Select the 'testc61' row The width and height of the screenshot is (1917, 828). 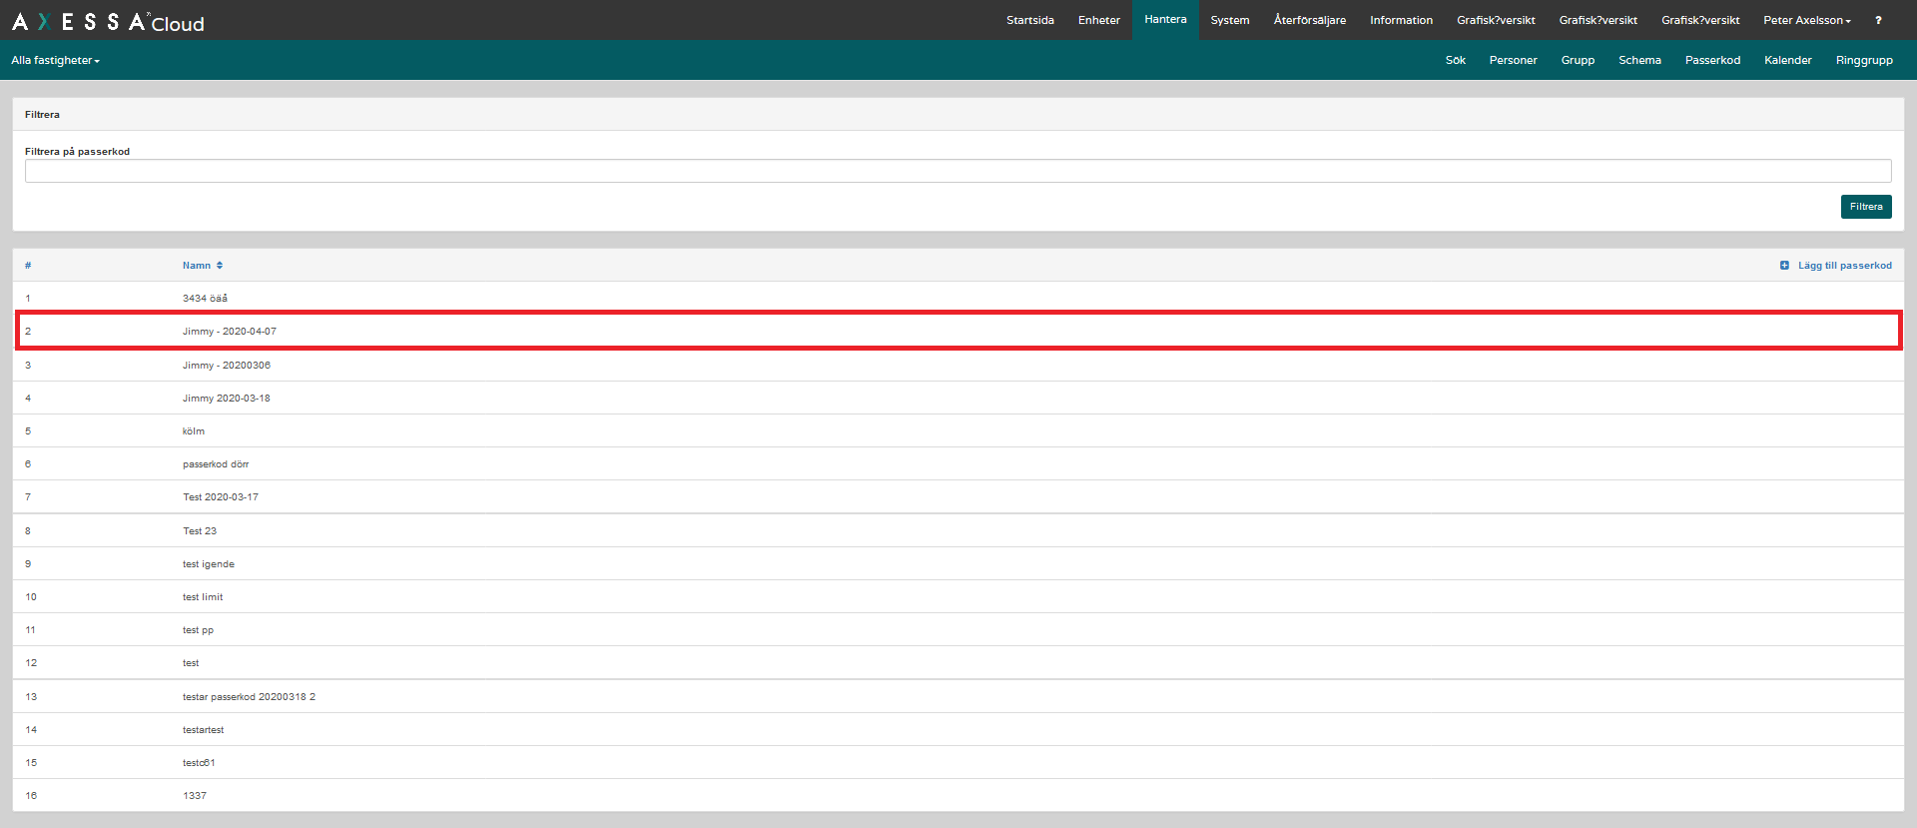pos(958,762)
